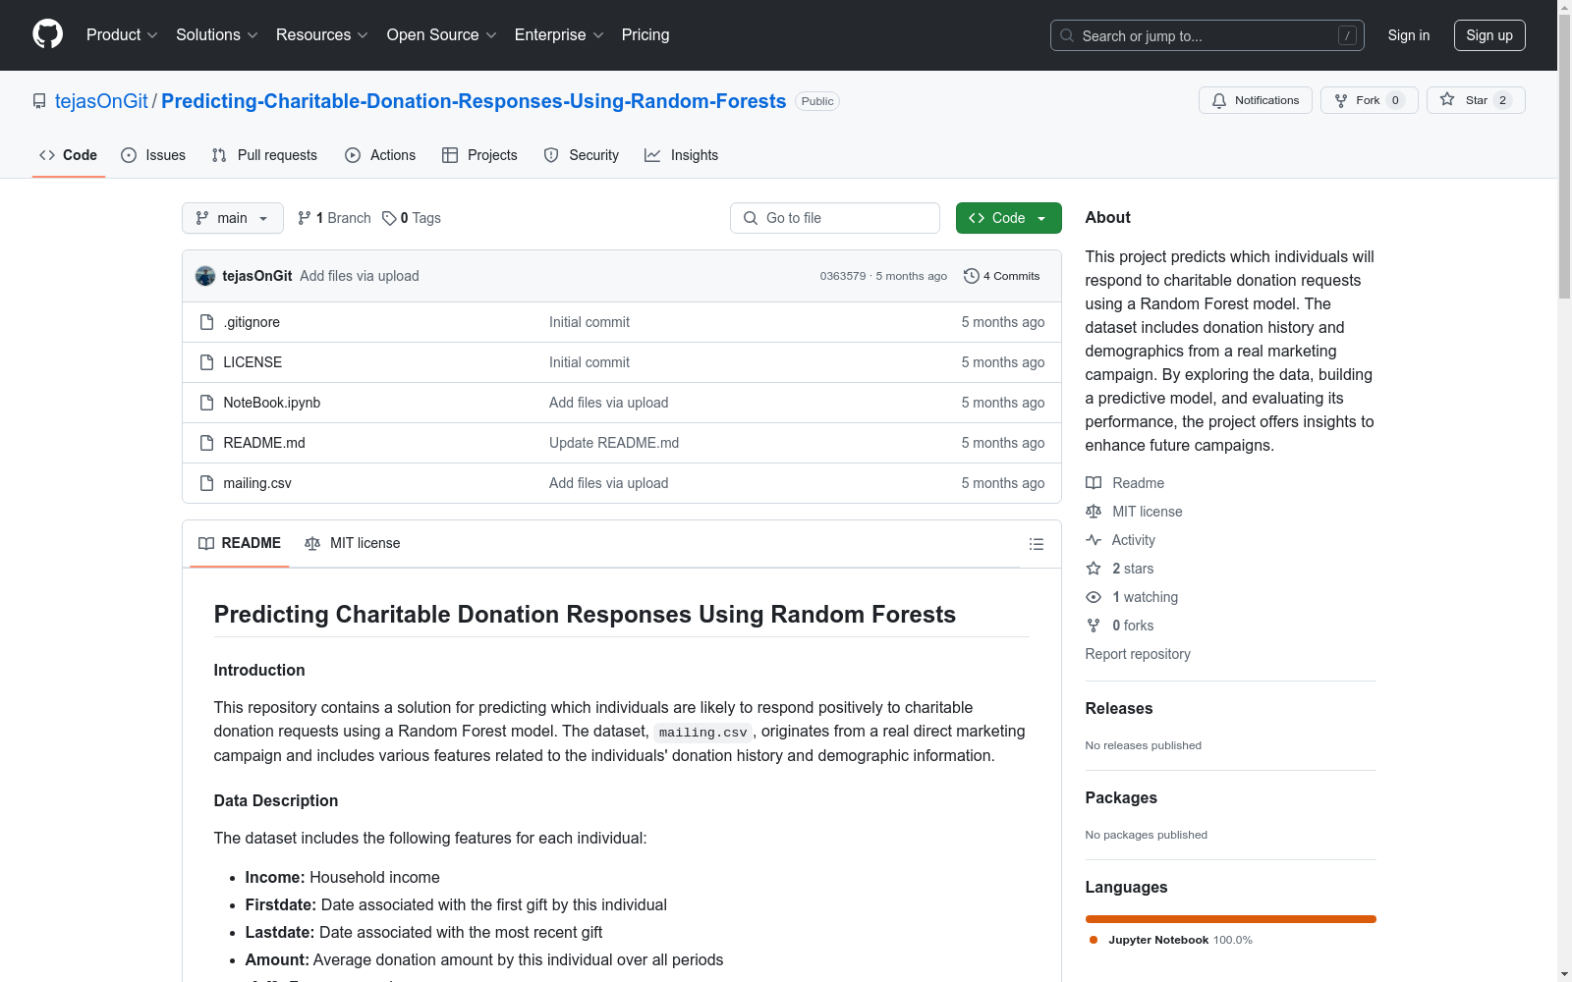Screen dimensions: 1572x982
Task: Click the tejasOnGit avatar in commit row
Action: (x=205, y=276)
